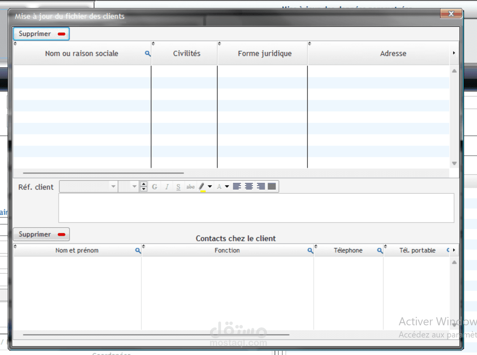Screen dimensions: 477x355
Task: Align text left
Action: click(237, 187)
